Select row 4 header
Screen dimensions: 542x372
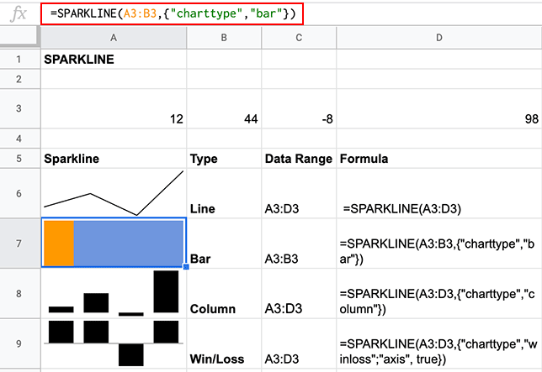tap(19, 139)
